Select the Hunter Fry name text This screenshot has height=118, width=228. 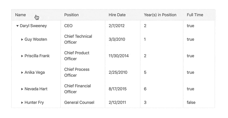(x=34, y=102)
